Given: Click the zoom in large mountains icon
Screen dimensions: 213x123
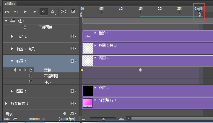Looking at the screenshot, I should tap(121, 119).
